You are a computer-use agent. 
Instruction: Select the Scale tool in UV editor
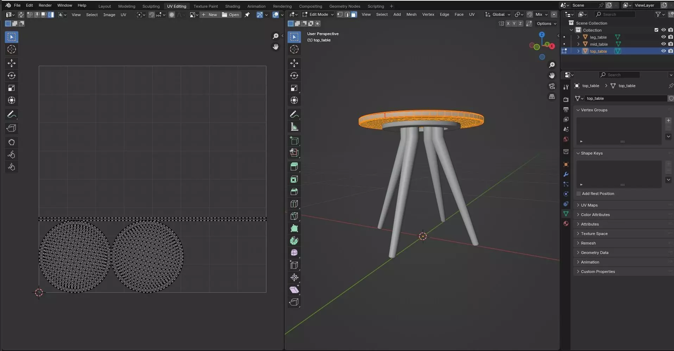point(12,88)
